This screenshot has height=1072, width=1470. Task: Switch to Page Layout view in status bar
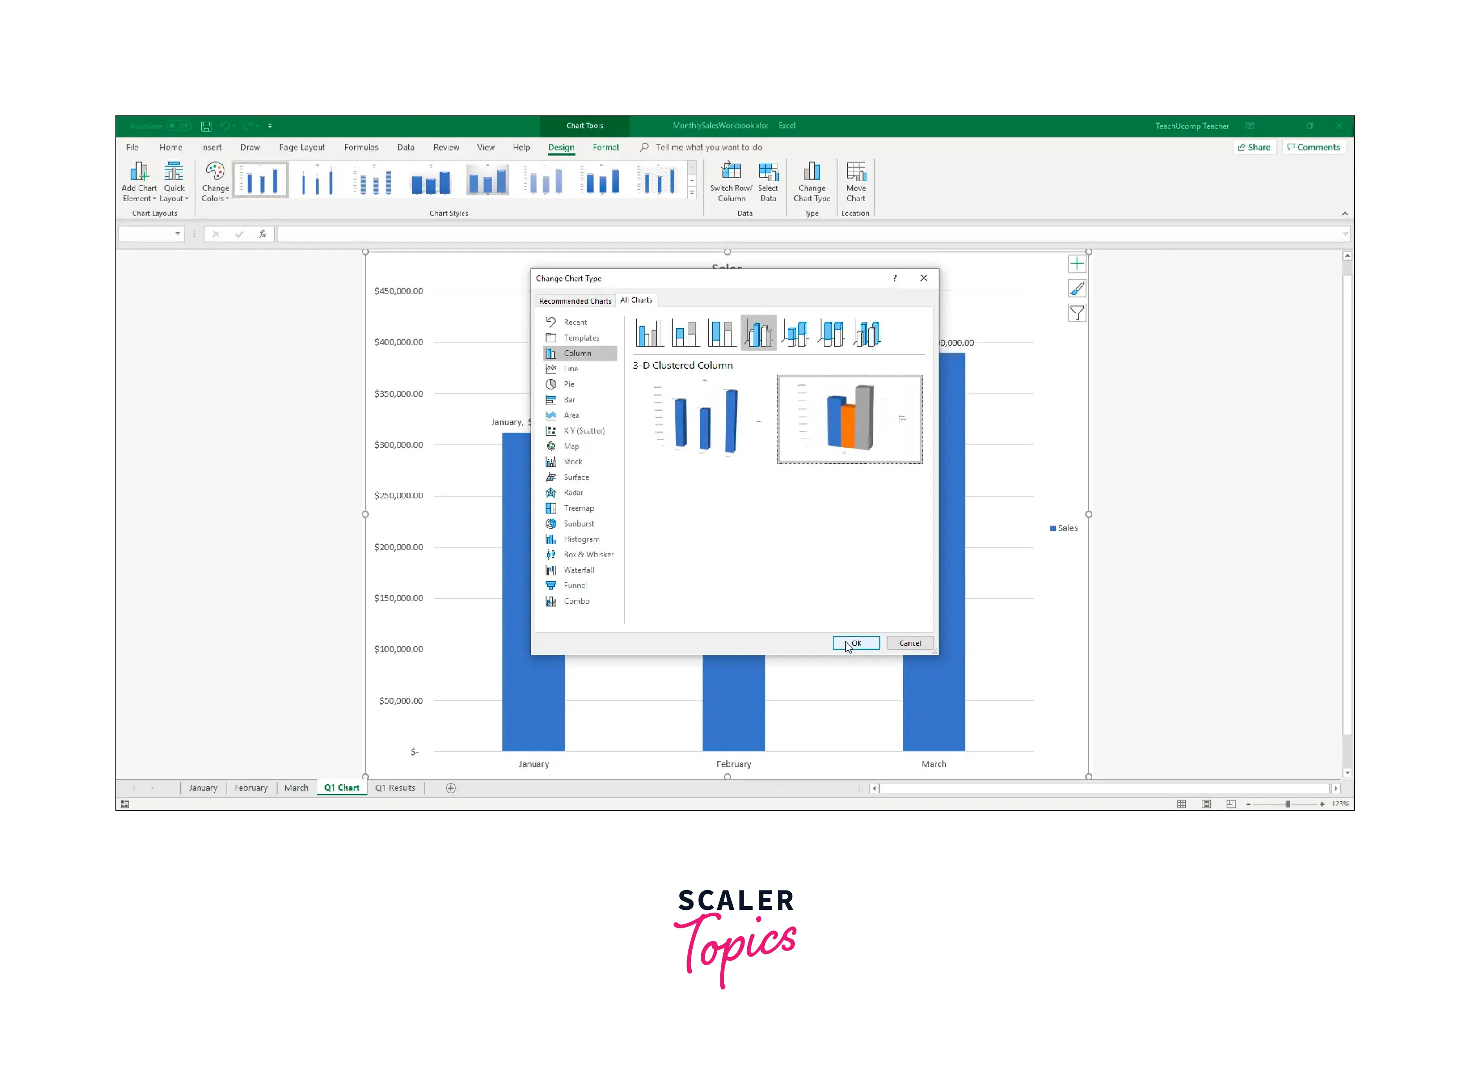click(x=1206, y=804)
